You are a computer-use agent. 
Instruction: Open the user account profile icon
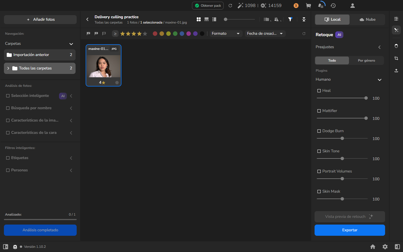(x=353, y=6)
